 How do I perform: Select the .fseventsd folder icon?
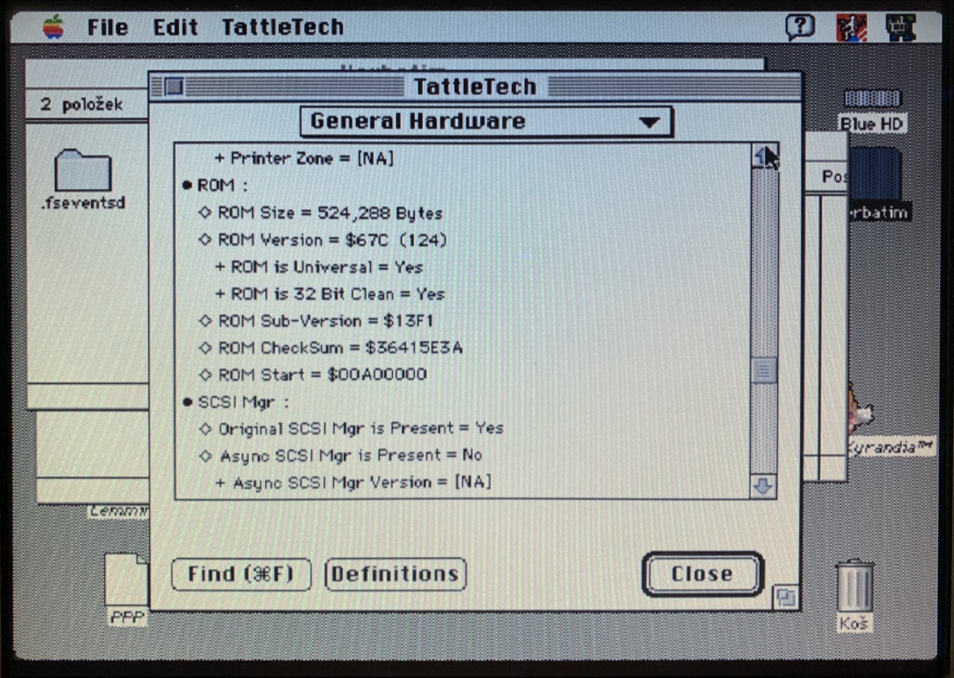point(83,170)
